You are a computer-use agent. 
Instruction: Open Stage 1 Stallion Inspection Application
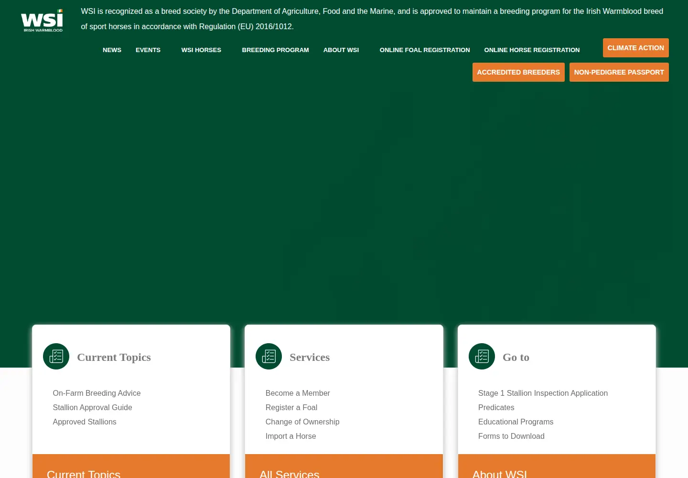pos(543,393)
